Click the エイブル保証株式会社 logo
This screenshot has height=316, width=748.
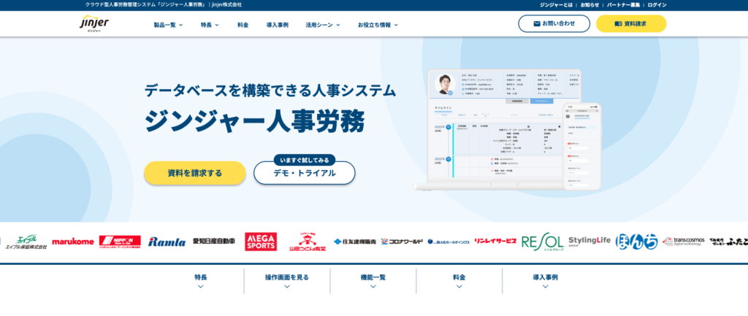(26, 242)
